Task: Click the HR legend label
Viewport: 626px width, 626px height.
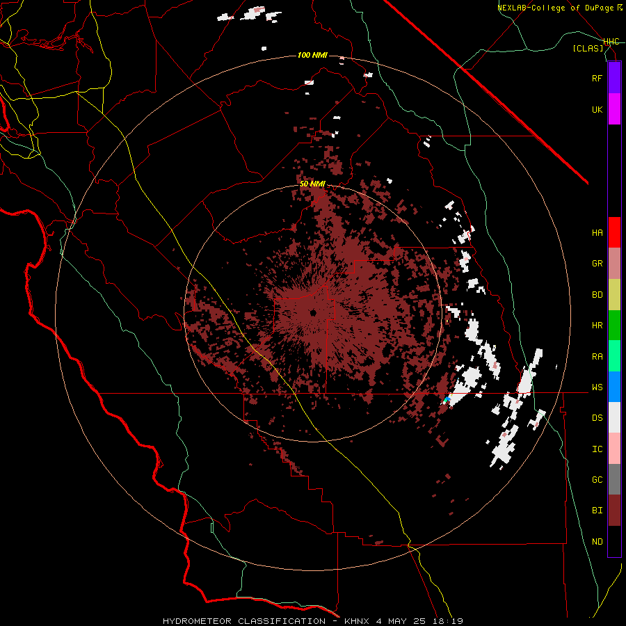Action: 597,326
